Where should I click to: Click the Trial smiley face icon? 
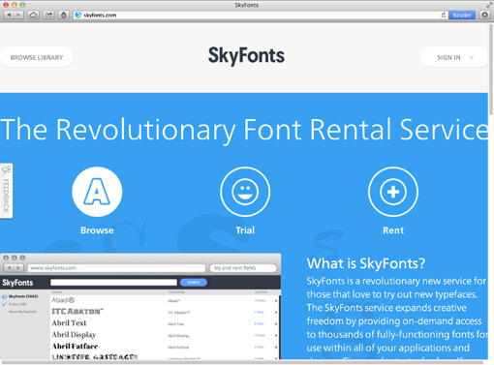[245, 192]
